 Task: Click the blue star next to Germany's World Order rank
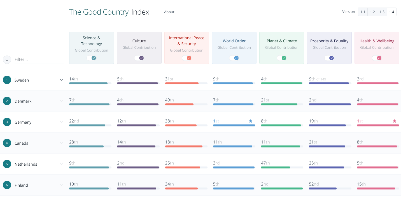[x=251, y=121]
